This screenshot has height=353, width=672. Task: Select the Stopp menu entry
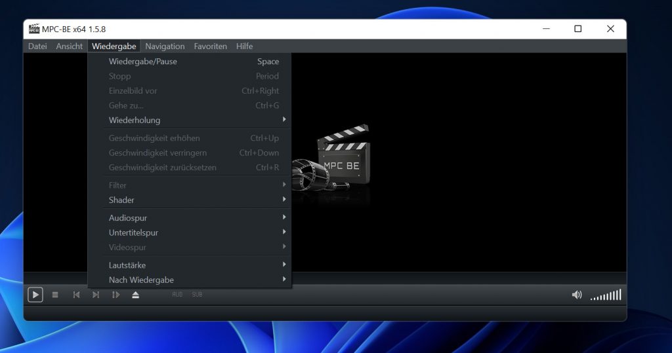[x=190, y=76]
